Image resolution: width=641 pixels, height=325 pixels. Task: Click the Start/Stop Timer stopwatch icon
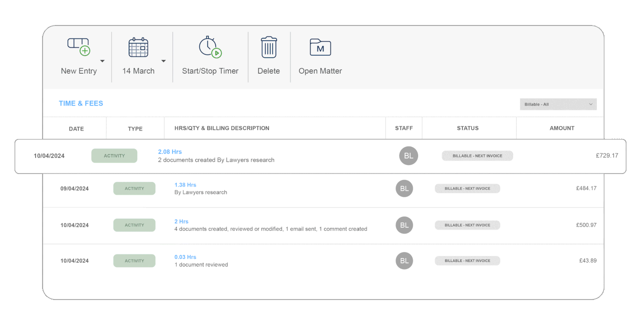tap(210, 47)
